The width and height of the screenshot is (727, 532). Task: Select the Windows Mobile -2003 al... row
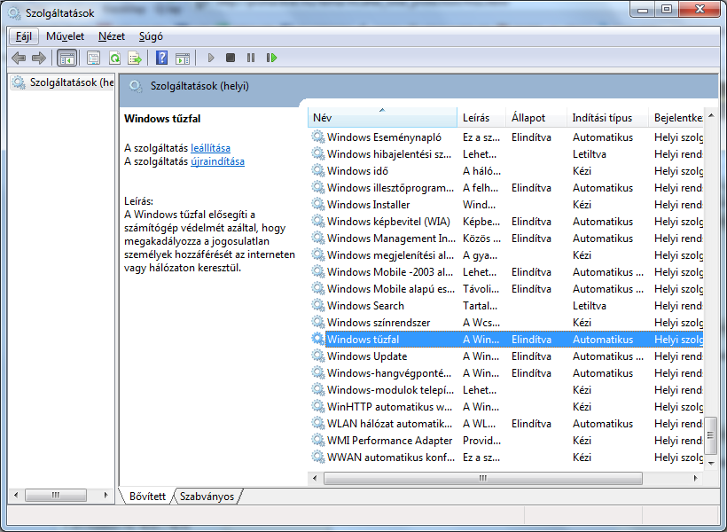point(506,272)
